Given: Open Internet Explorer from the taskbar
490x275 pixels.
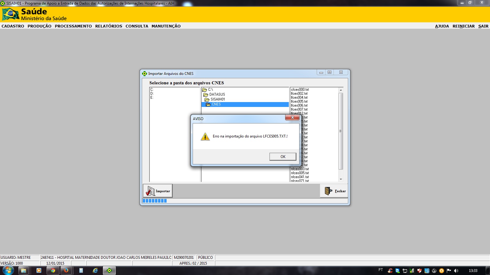Looking at the screenshot, I should (95, 270).
